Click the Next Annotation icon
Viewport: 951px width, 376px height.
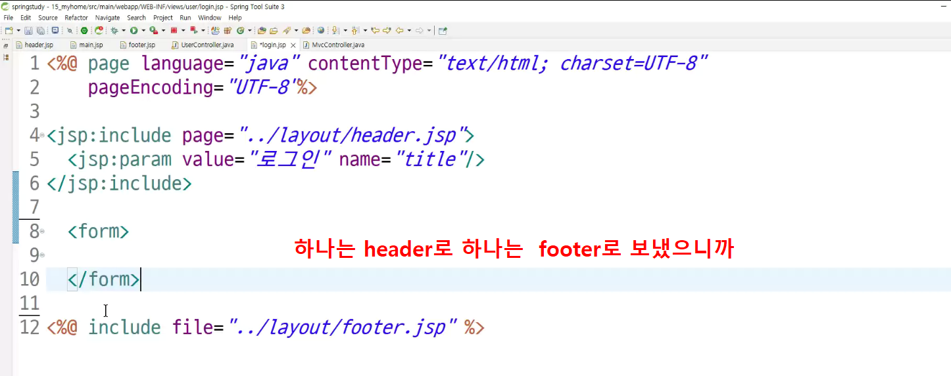tap(335, 30)
